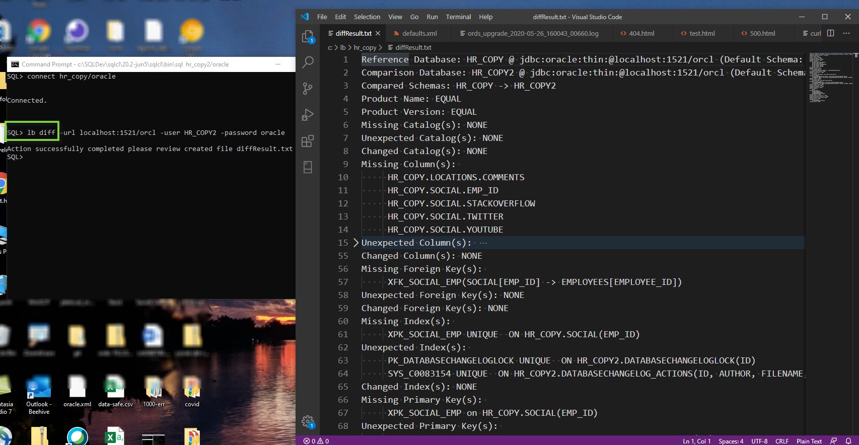Open the Run and Debug view
Screen dimensions: 859x445
pos(308,115)
